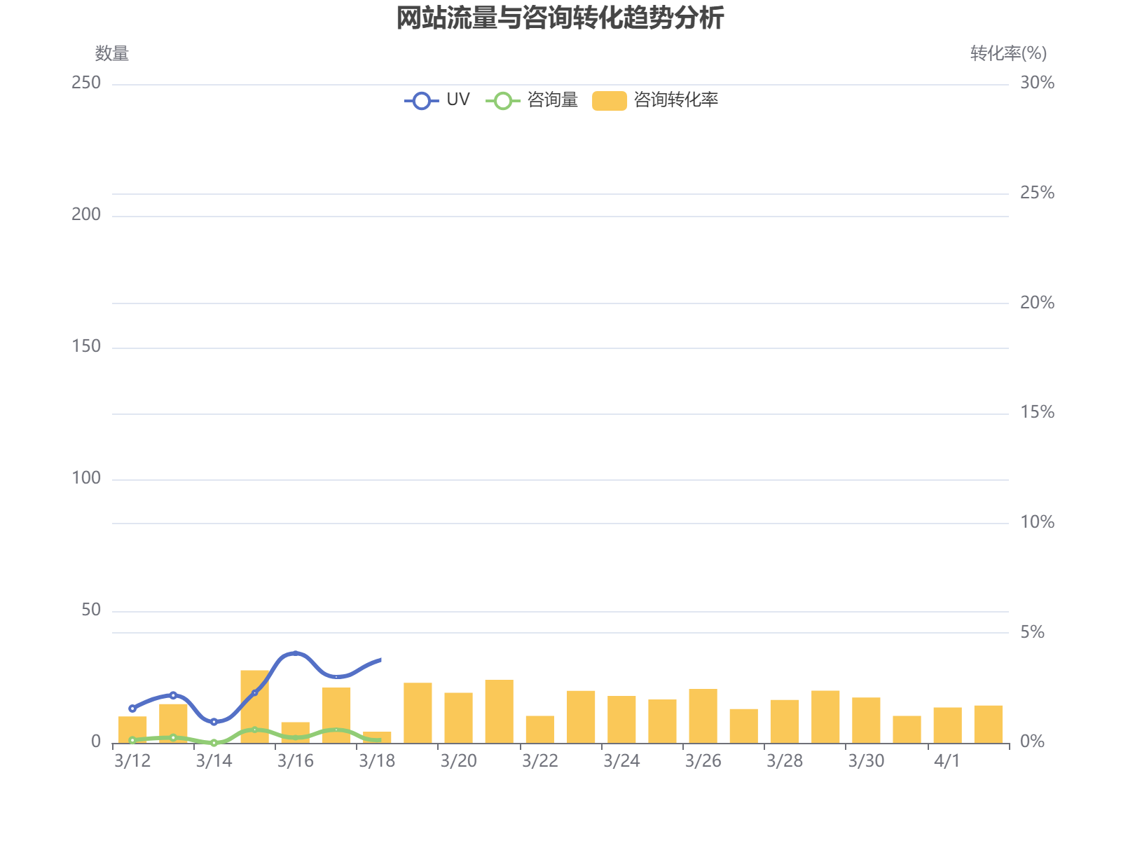This screenshot has height=841, width=1121.
Task: Click the yellow rounded 咨询转化率 legend marker
Action: pyautogui.click(x=610, y=100)
